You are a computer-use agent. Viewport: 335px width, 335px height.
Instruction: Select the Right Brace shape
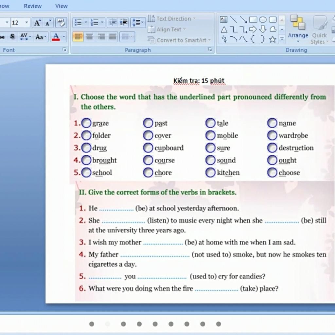[263, 39]
